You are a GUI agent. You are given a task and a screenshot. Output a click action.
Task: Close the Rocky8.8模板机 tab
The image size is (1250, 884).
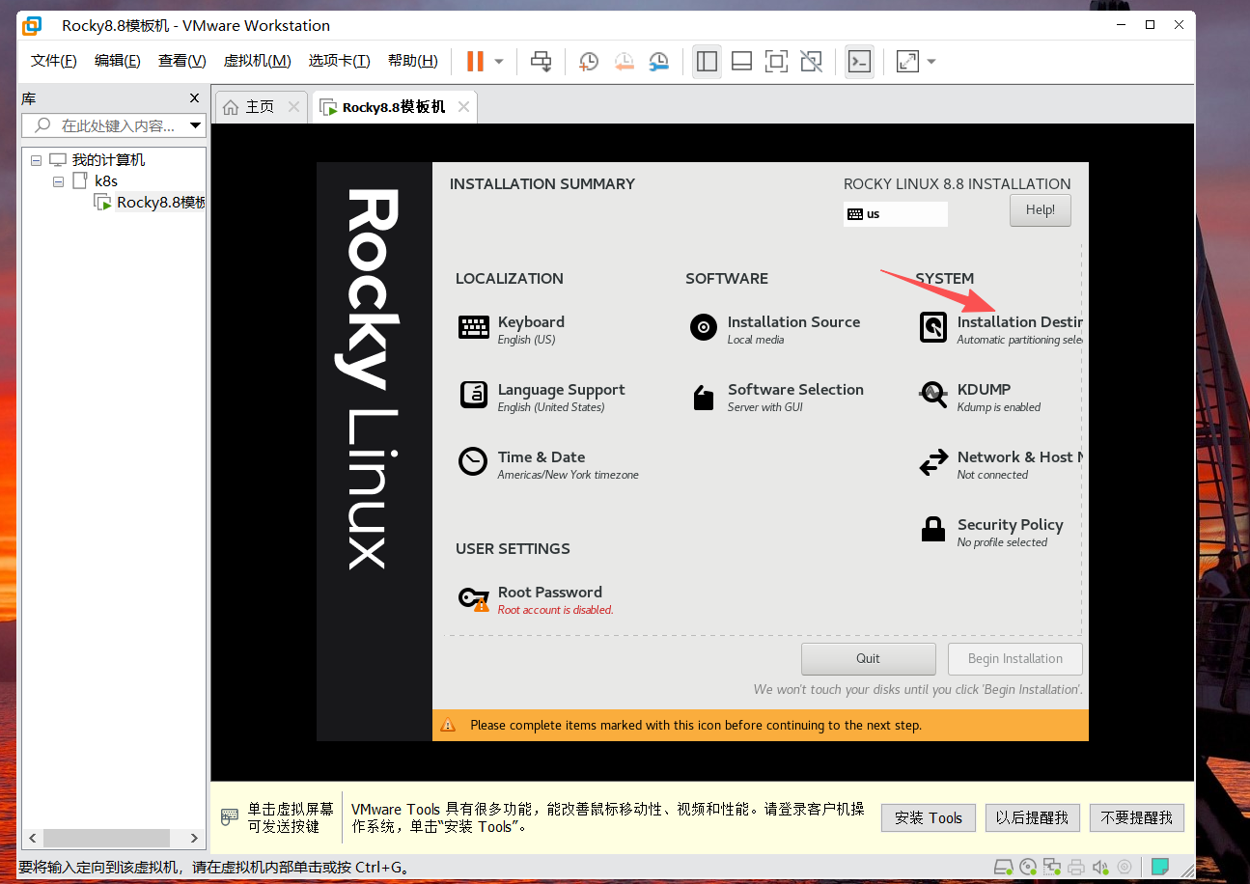[464, 107]
